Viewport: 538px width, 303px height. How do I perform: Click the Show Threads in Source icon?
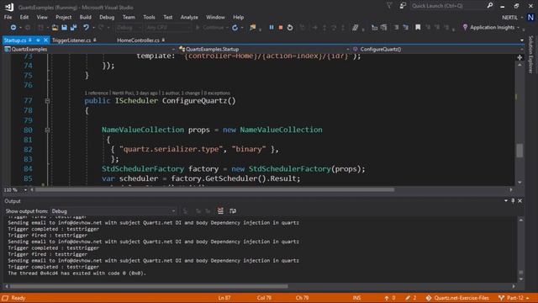pyautogui.click(x=355, y=28)
